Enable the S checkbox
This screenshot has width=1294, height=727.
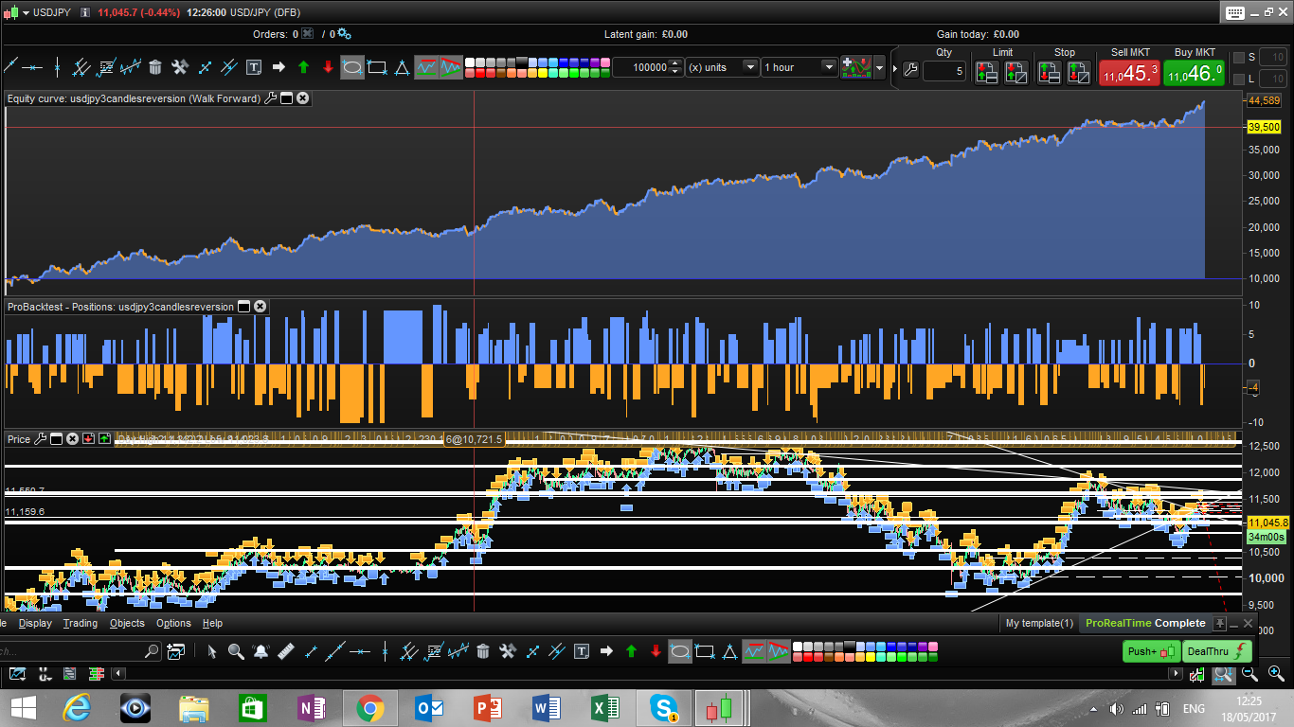click(x=1238, y=58)
